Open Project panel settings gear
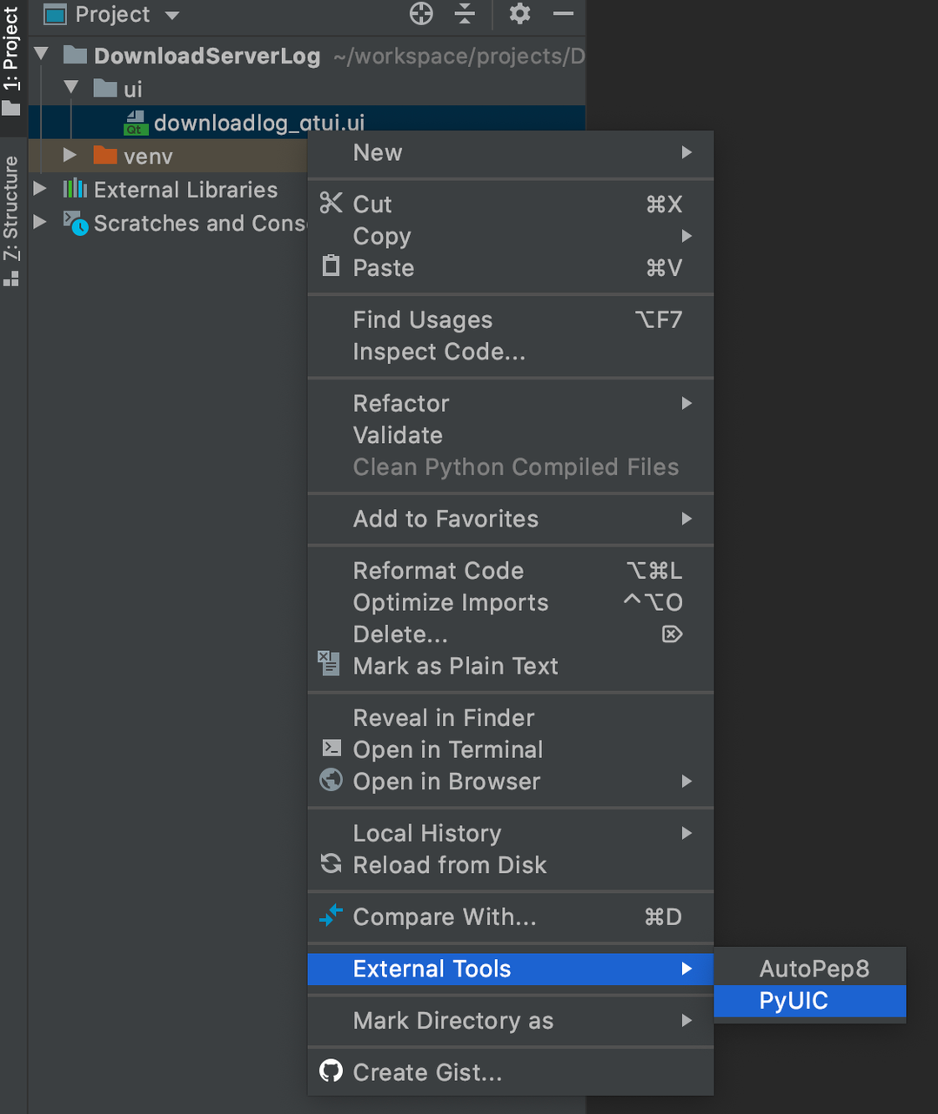 [519, 14]
